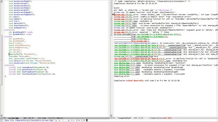Click the 'Compilation started at' line
The image size is (218, 122).
point(136,4)
